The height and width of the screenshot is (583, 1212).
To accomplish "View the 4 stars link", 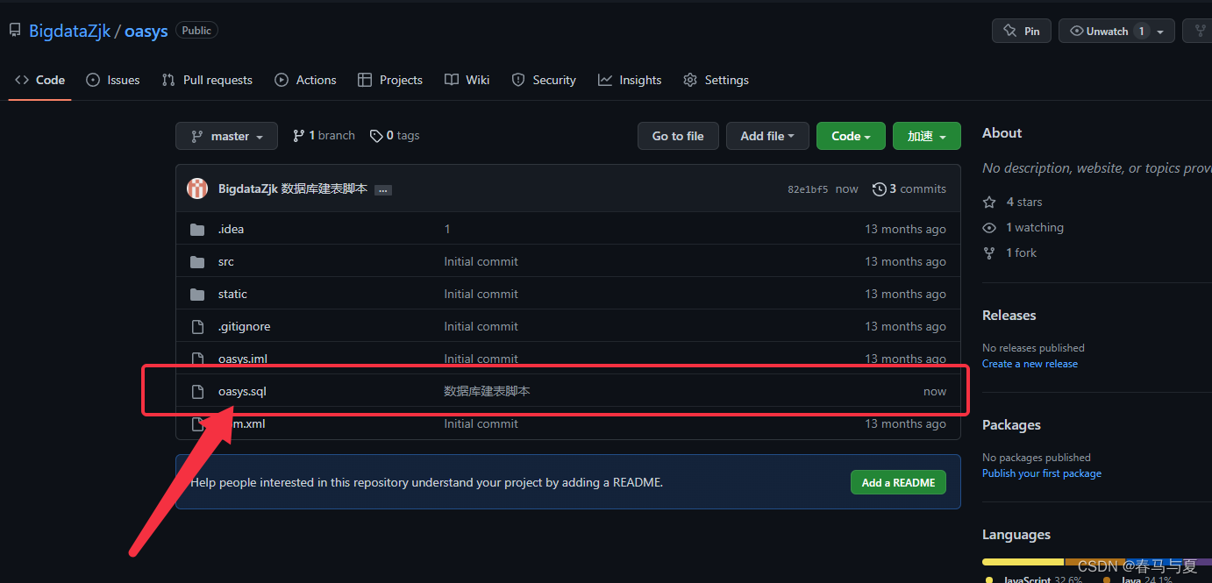I will tap(1024, 202).
